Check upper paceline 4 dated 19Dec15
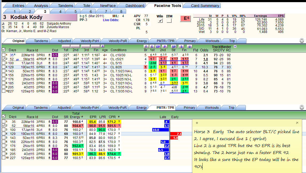 click(3, 67)
